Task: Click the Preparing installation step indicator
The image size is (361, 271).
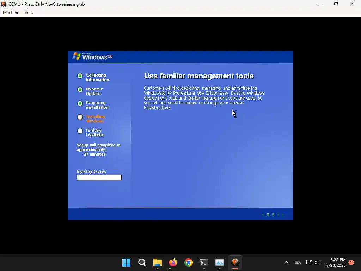Action: 80,103
